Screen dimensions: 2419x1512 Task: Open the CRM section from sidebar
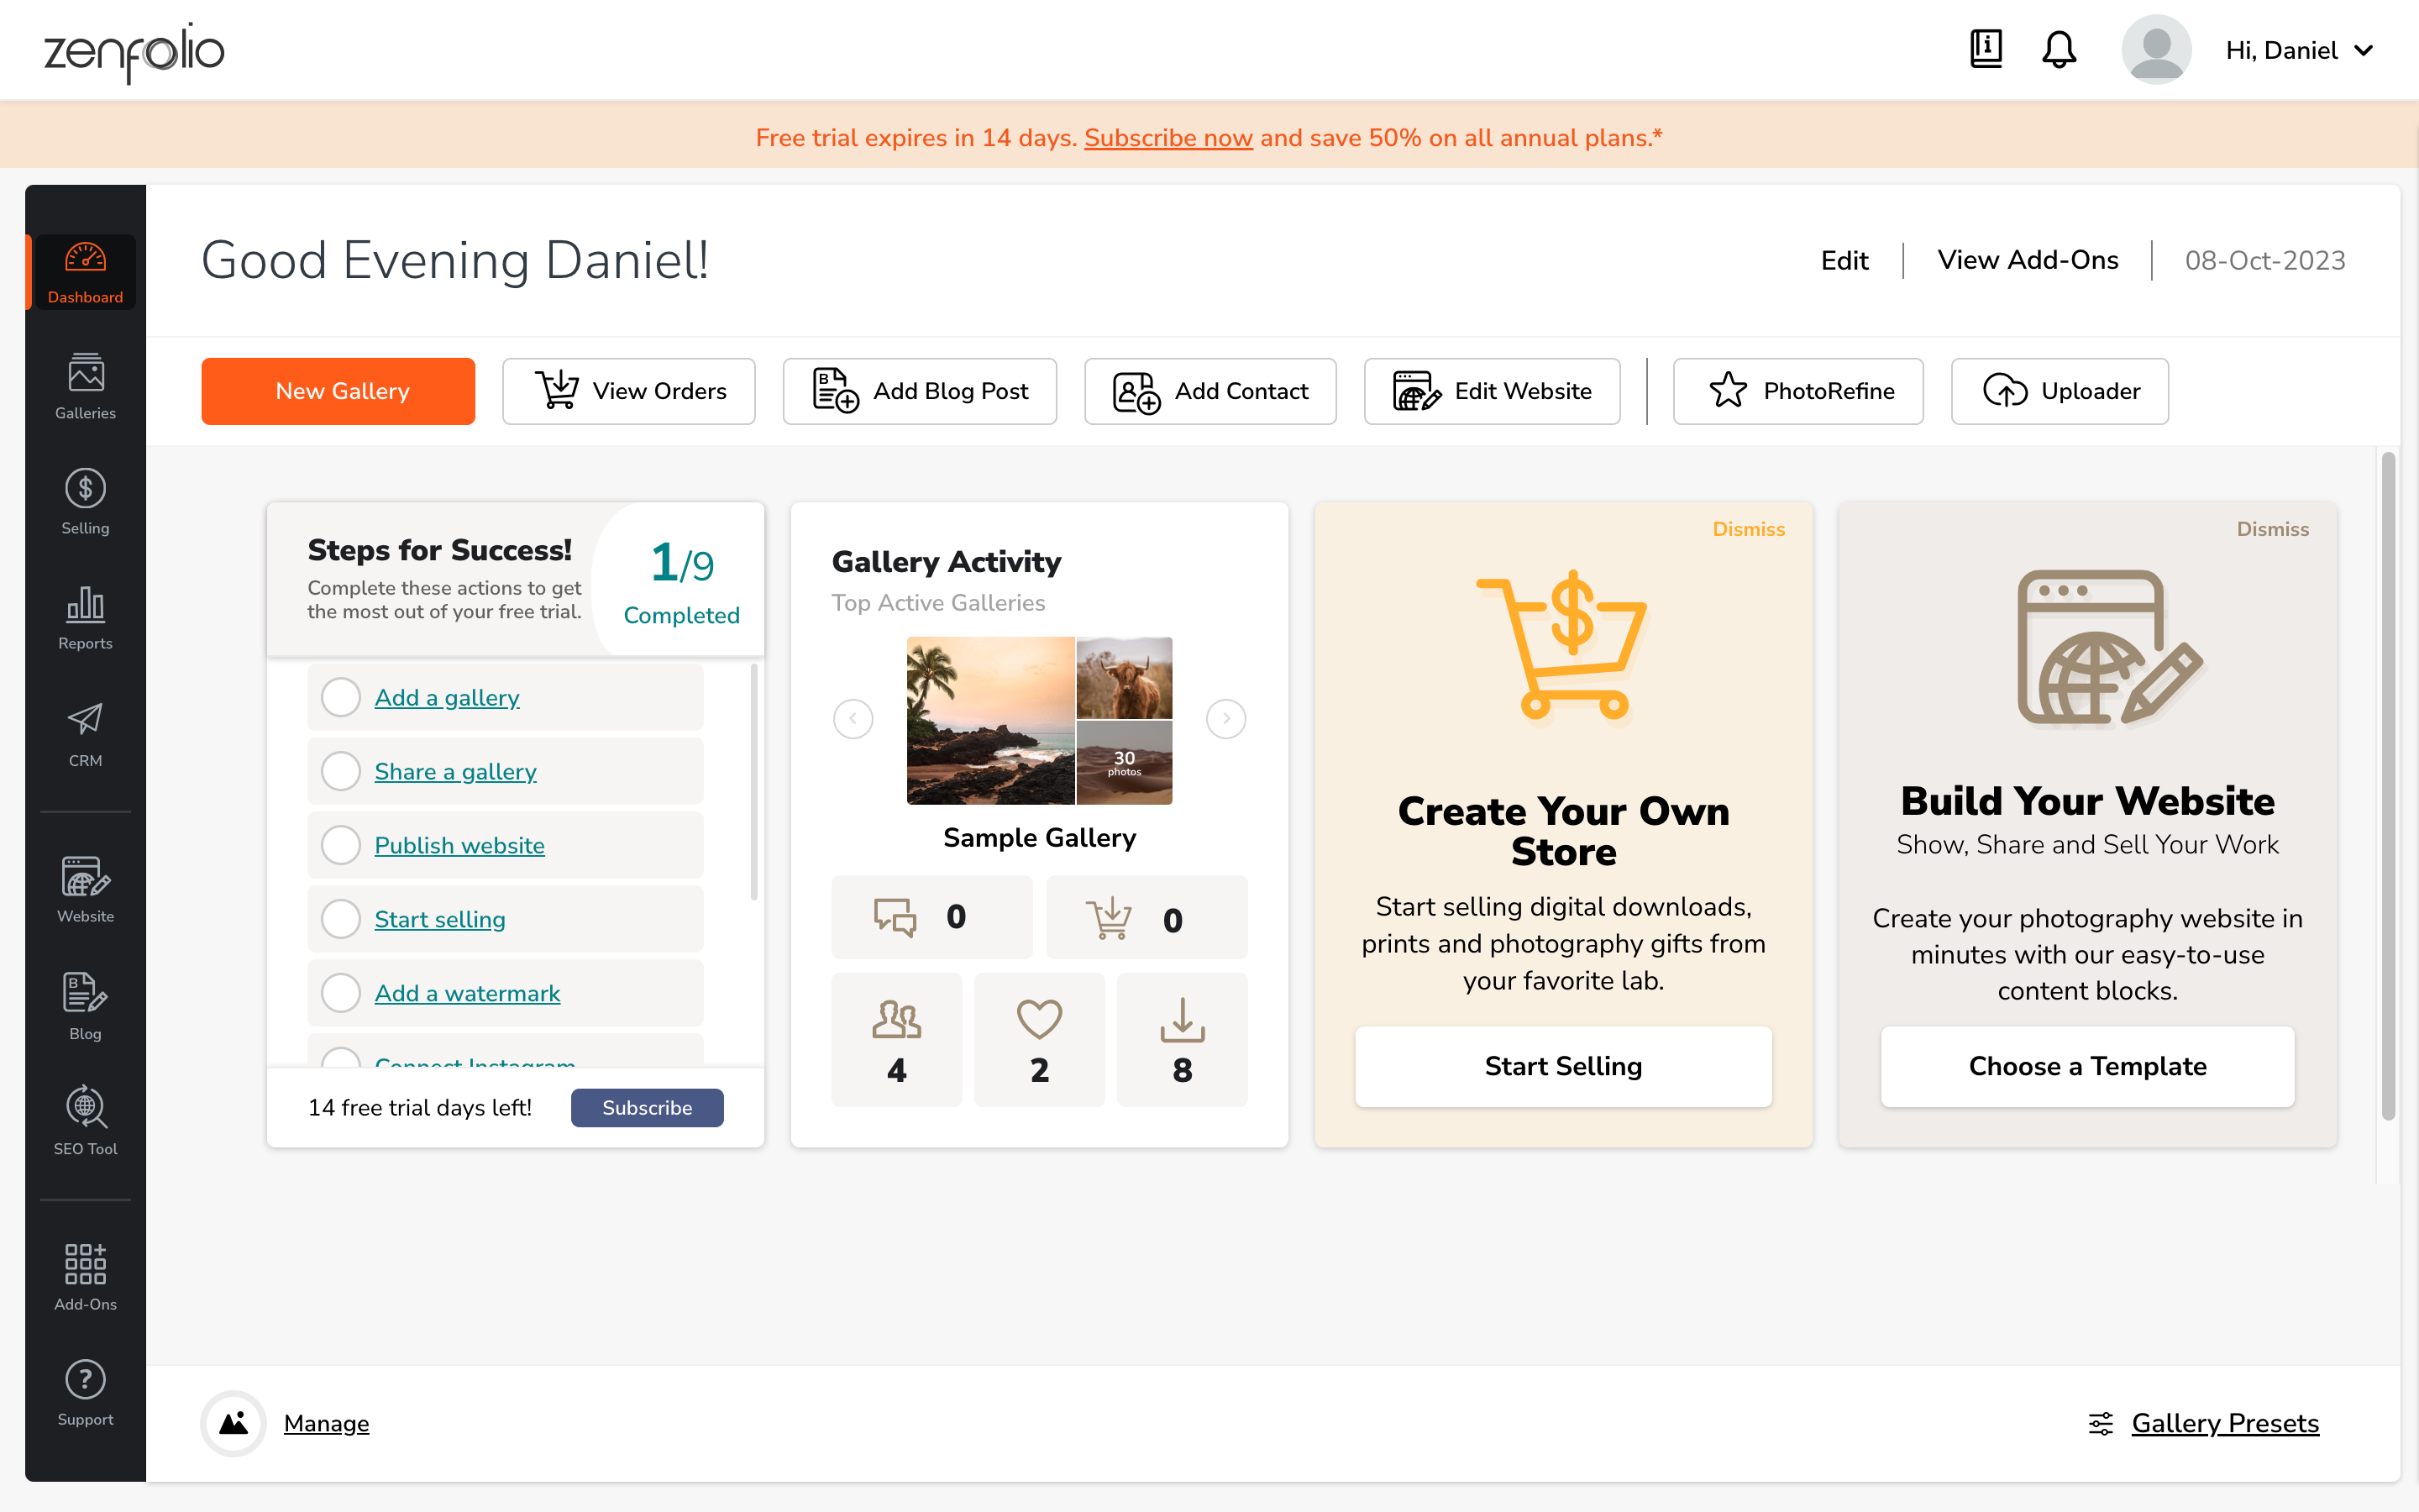(x=84, y=735)
